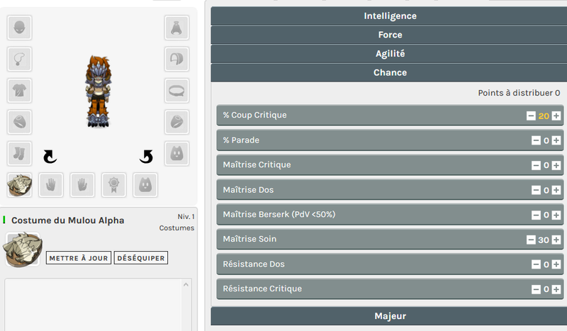Expand the Force section
The image size is (567, 331).
(x=389, y=35)
